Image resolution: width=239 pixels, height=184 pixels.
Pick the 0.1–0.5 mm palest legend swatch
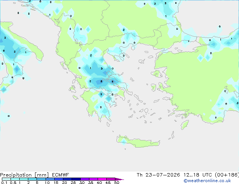click(6, 179)
